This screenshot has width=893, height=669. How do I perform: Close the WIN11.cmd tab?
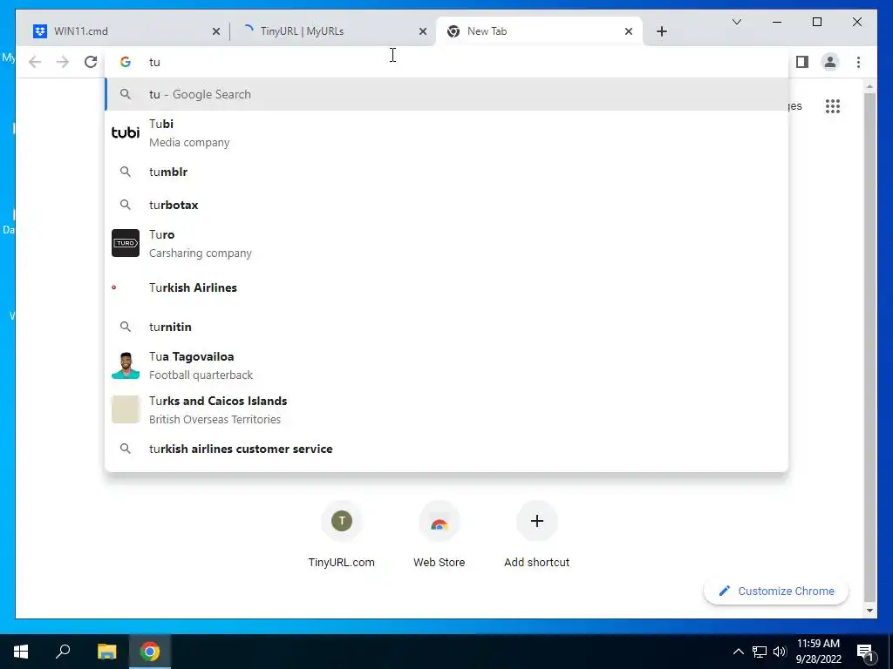click(x=216, y=31)
